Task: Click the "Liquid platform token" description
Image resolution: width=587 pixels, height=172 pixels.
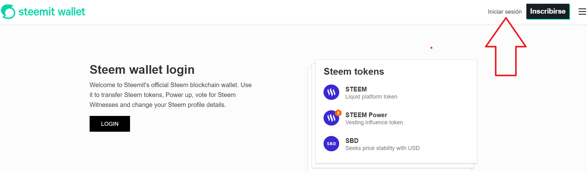Action: point(371,97)
